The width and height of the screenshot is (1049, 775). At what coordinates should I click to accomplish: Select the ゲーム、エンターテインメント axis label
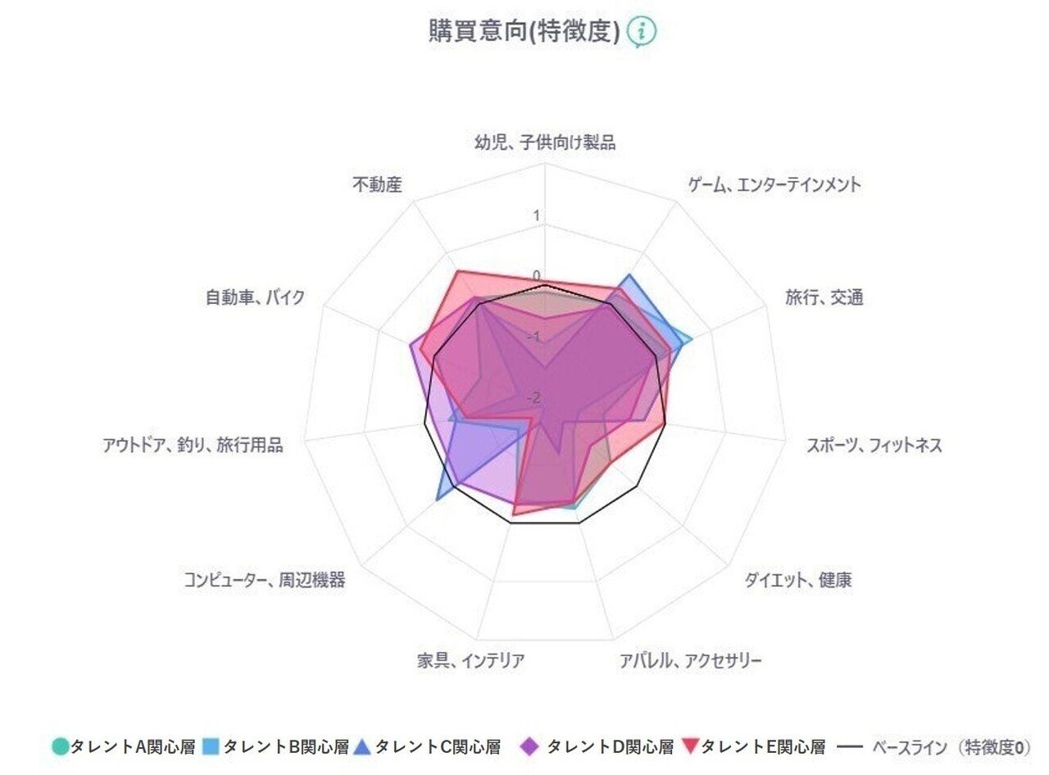(x=774, y=184)
